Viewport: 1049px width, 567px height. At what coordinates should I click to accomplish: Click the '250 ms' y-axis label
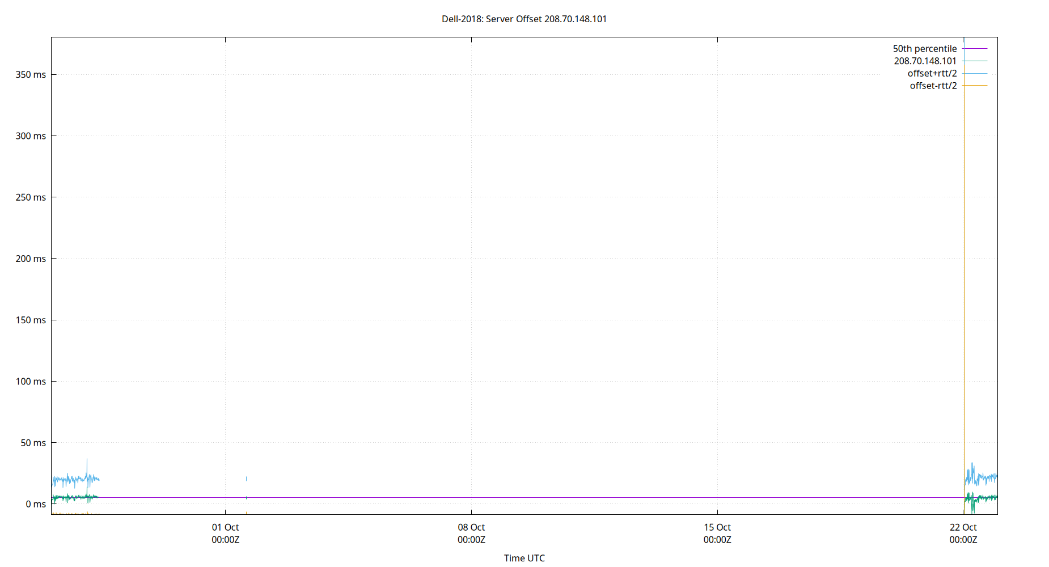(31, 197)
